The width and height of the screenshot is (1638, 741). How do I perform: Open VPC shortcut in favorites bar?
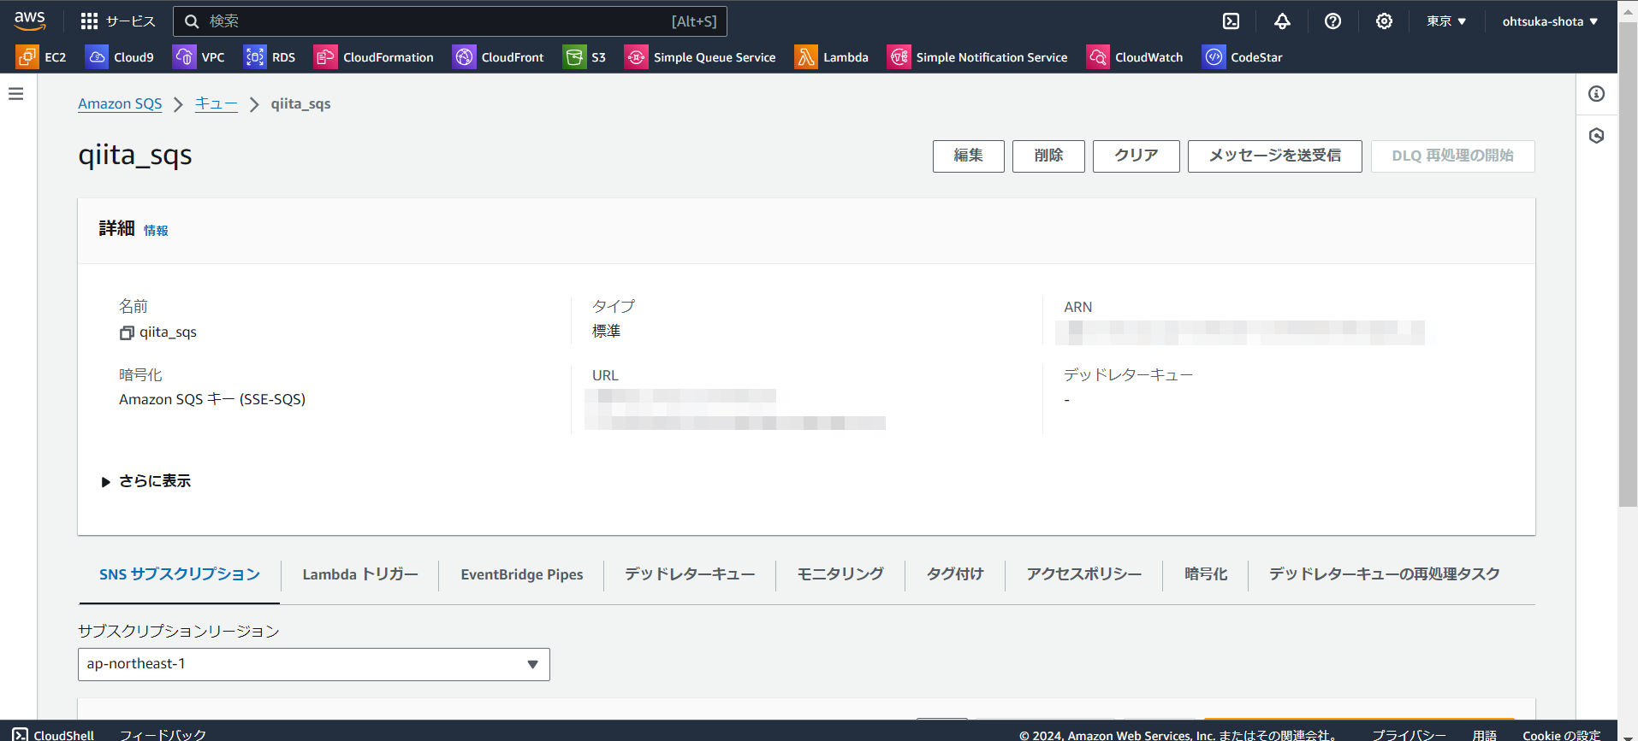(199, 57)
